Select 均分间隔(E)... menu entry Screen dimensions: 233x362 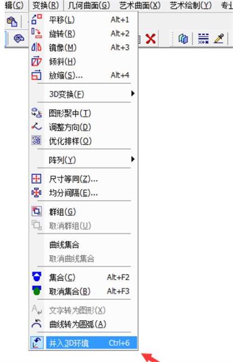84,192
